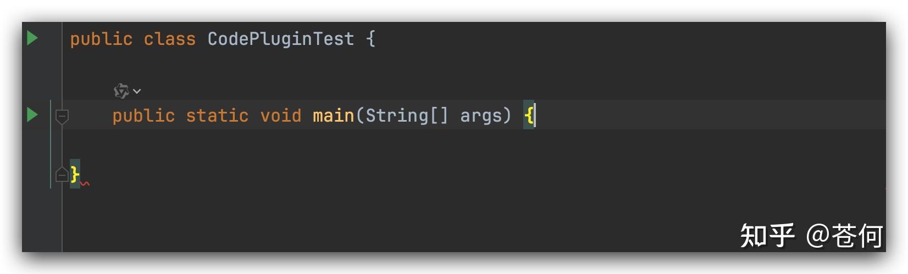The image size is (908, 274).
Task: Run the main method via gutter arrow
Action: tap(32, 115)
